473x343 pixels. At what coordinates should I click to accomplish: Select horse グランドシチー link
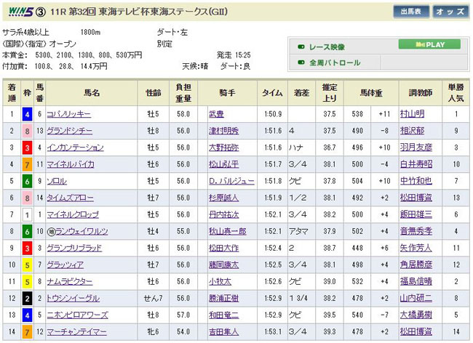pos(68,131)
